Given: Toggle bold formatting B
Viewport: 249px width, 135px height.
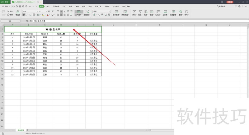Looking at the screenshot, I should click(24, 15).
